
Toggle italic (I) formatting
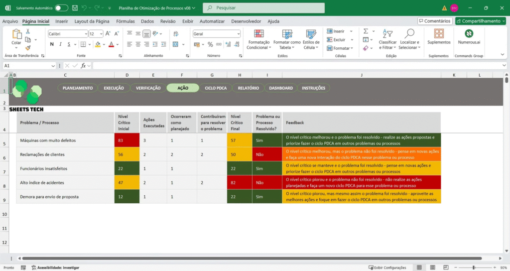tap(61, 44)
